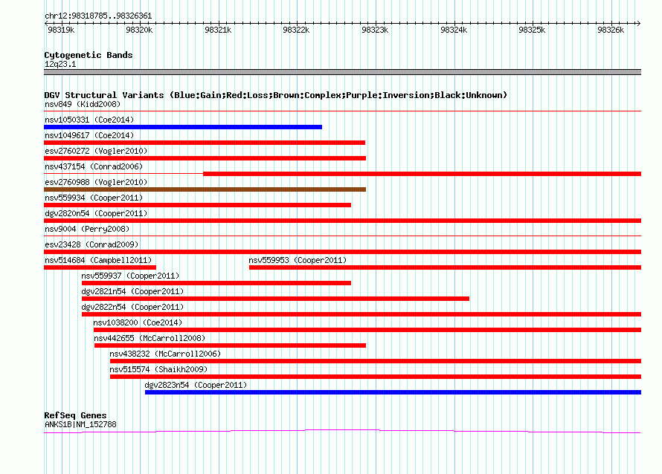The image size is (662, 474).
Task: Click the dgv2823n54 (Cooper2011) label
Action: [x=196, y=385]
